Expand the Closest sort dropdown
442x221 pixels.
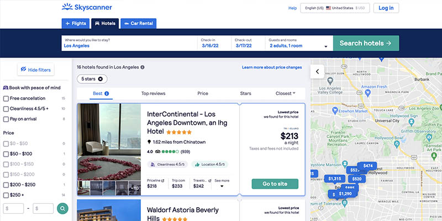tap(286, 93)
